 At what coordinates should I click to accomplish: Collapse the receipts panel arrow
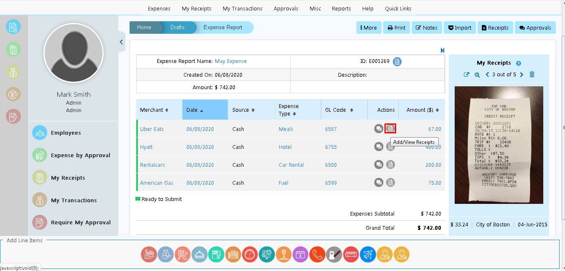(443, 50)
